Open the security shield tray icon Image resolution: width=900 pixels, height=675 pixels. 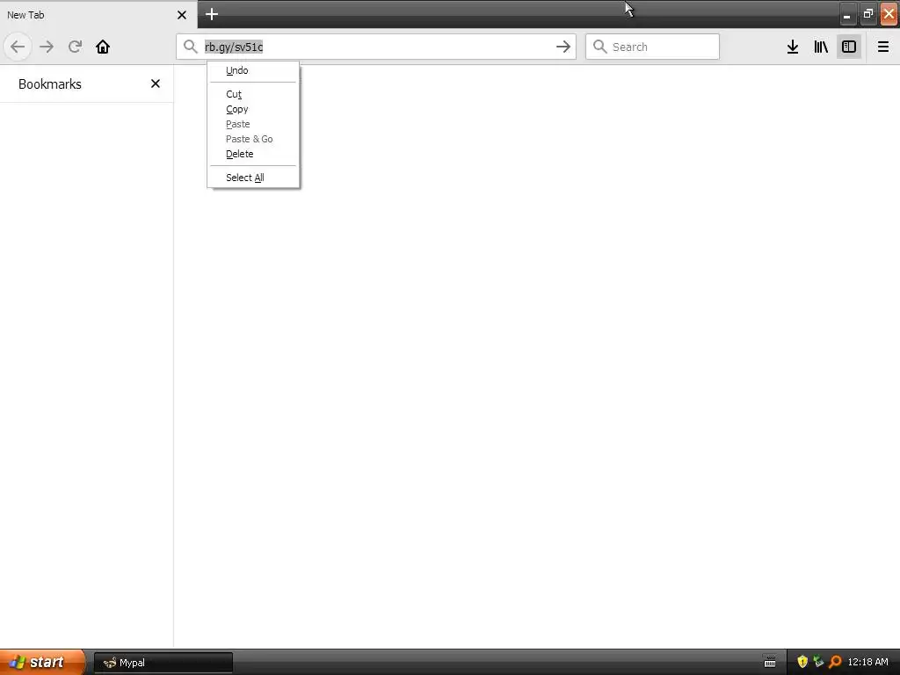point(802,662)
